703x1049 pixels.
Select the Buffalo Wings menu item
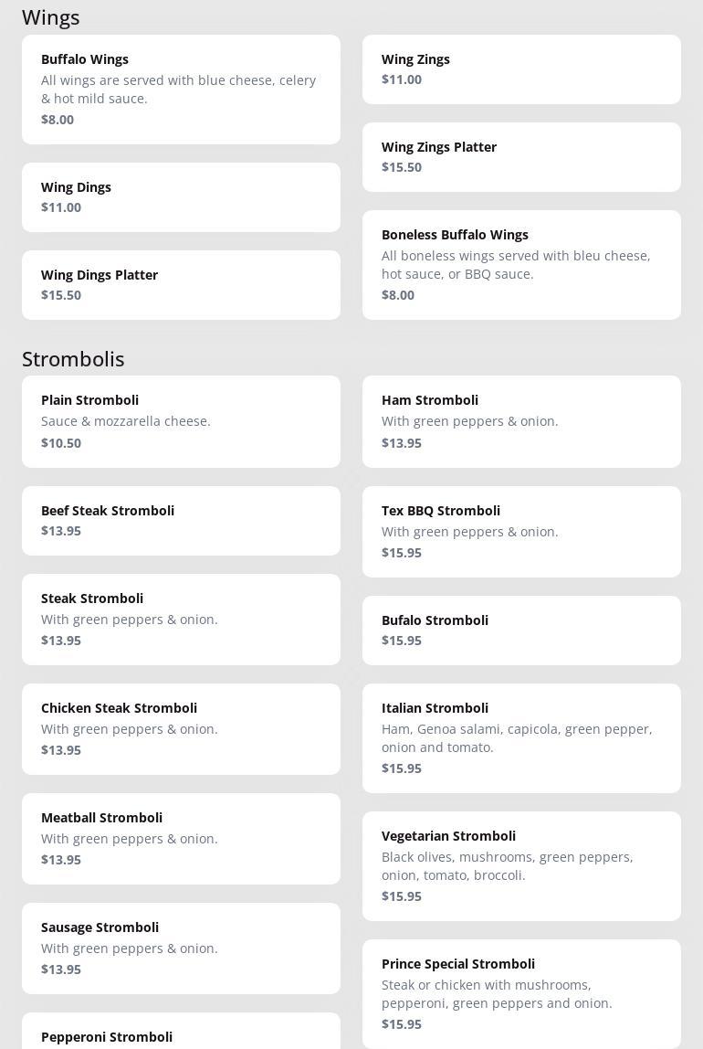pyautogui.click(x=181, y=90)
